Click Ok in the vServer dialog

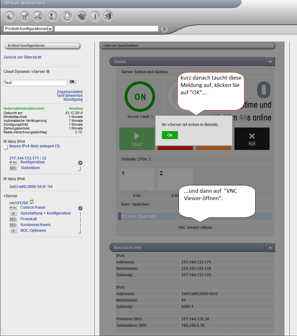(x=170, y=135)
